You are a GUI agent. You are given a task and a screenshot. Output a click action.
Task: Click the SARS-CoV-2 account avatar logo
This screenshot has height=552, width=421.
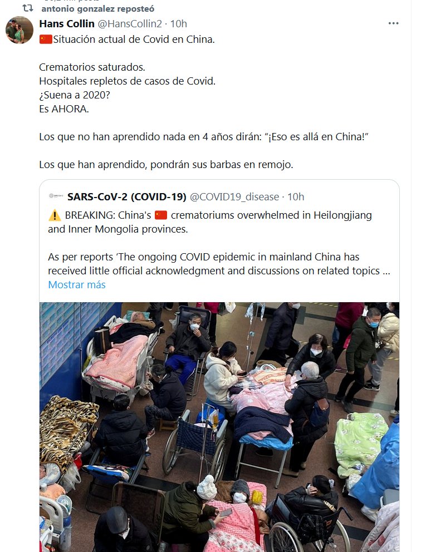tap(56, 196)
